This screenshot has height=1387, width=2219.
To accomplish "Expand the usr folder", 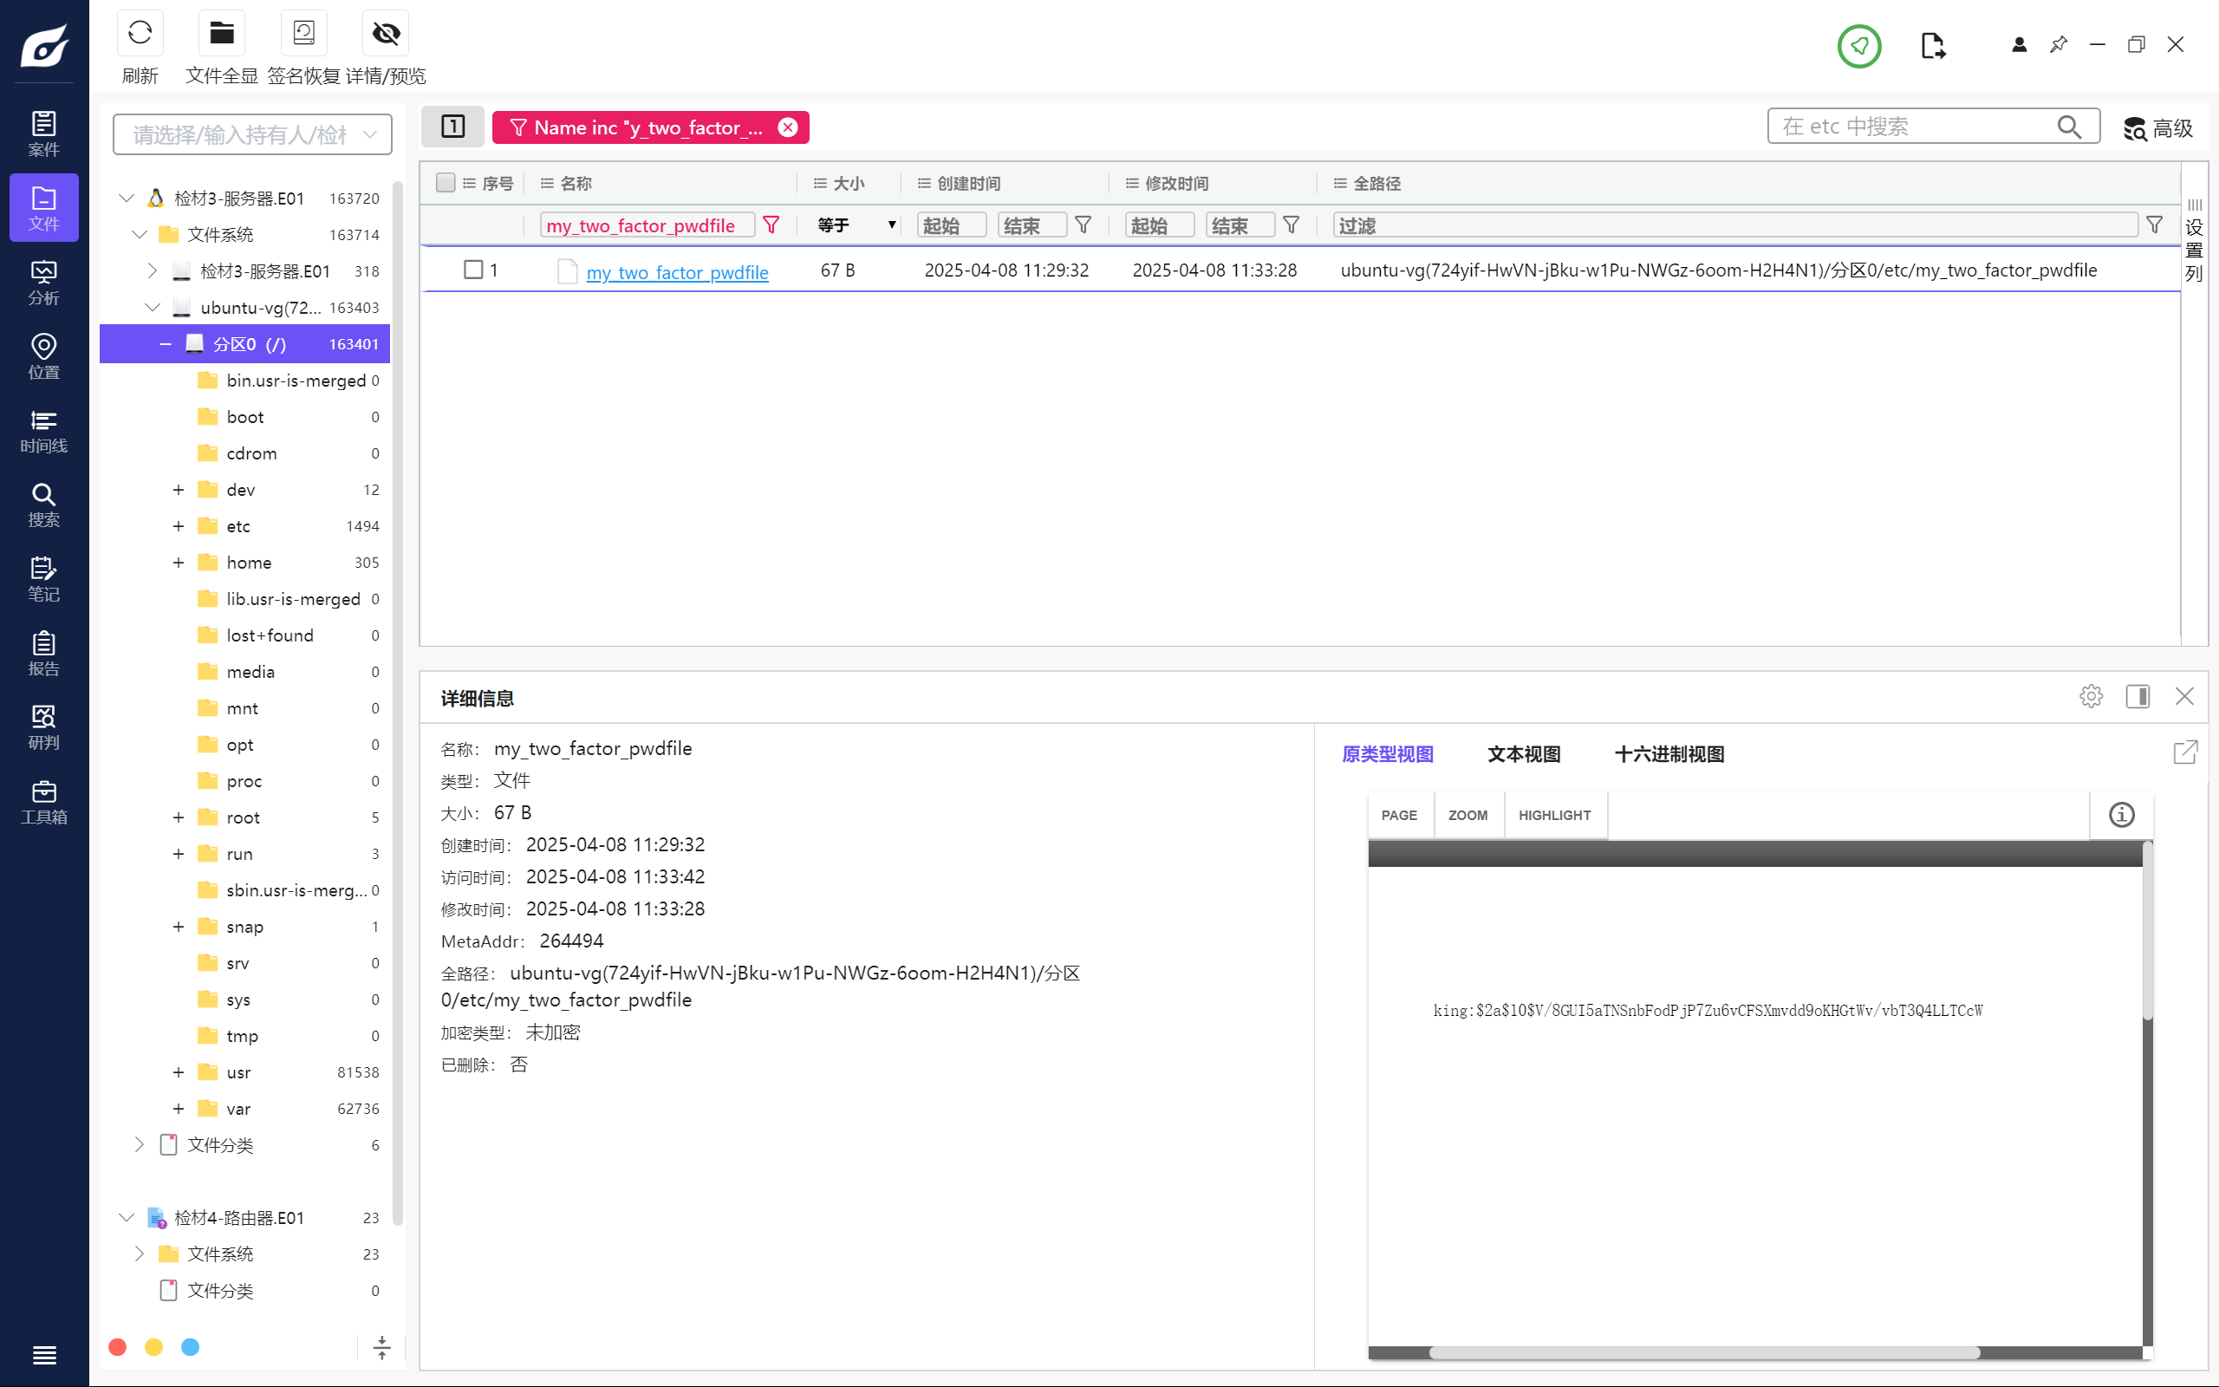I will pos(178,1072).
